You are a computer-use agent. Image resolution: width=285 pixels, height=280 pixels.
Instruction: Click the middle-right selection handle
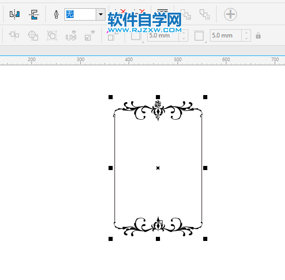click(205, 168)
